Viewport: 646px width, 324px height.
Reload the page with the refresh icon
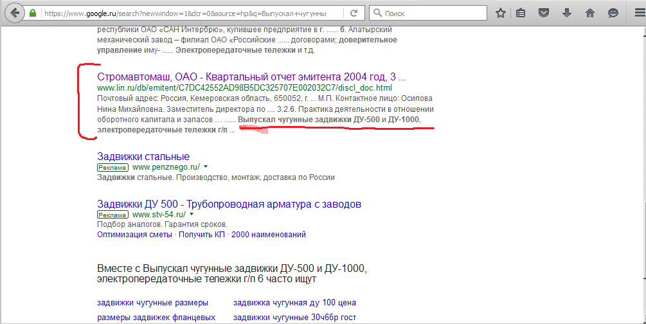point(354,14)
